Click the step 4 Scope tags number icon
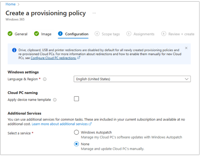Image resolution: width=202 pixels, height=156 pixels. (97, 34)
